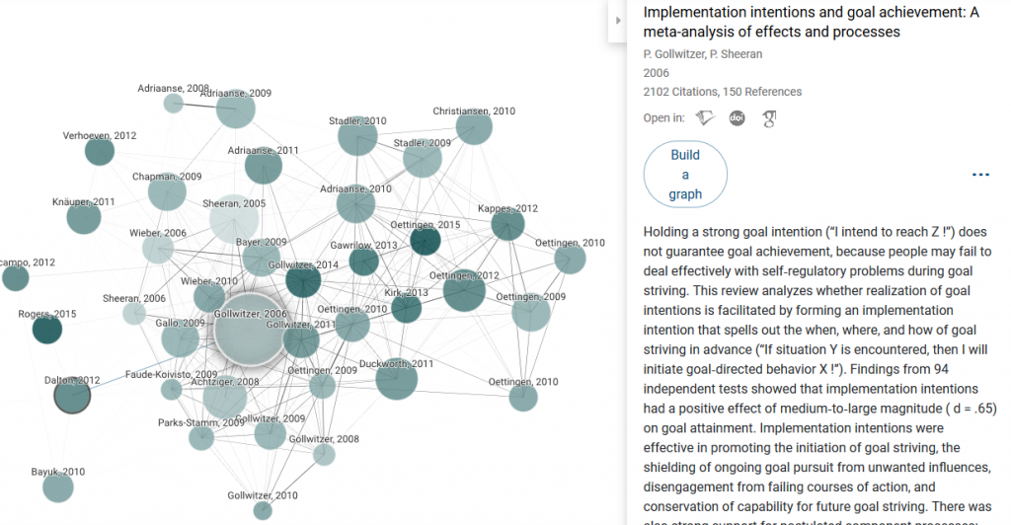Click the Rogers, 2015 dark node
This screenshot has height=525, width=1011.
click(47, 329)
